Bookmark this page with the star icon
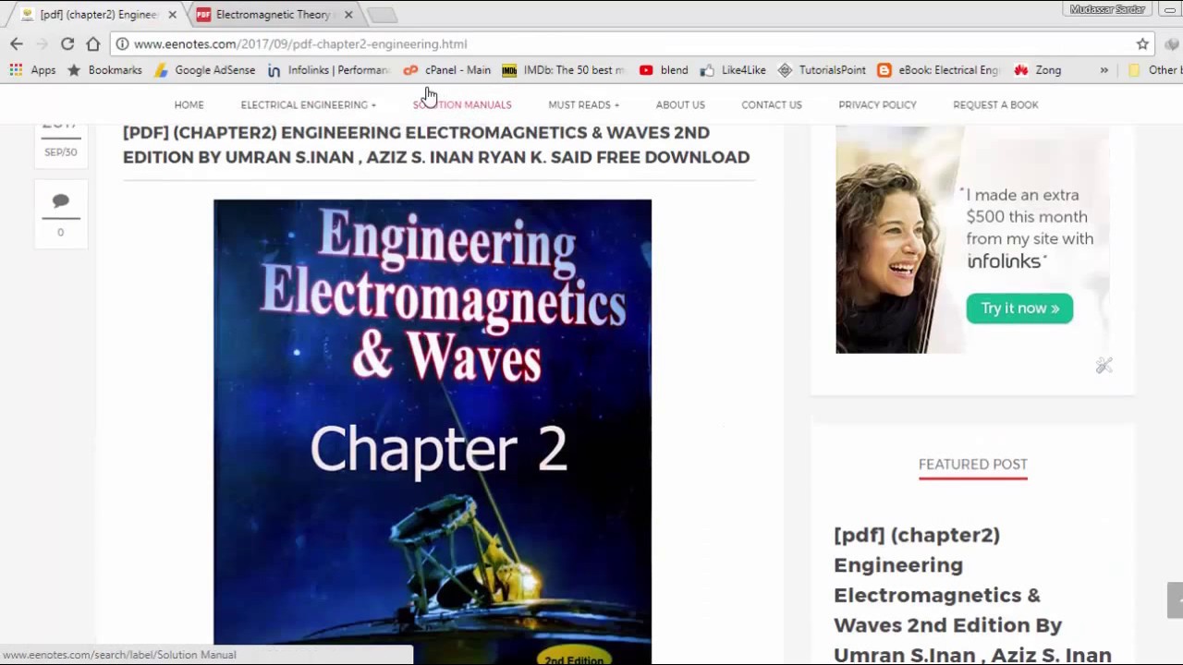This screenshot has height=665, width=1183. click(x=1142, y=43)
